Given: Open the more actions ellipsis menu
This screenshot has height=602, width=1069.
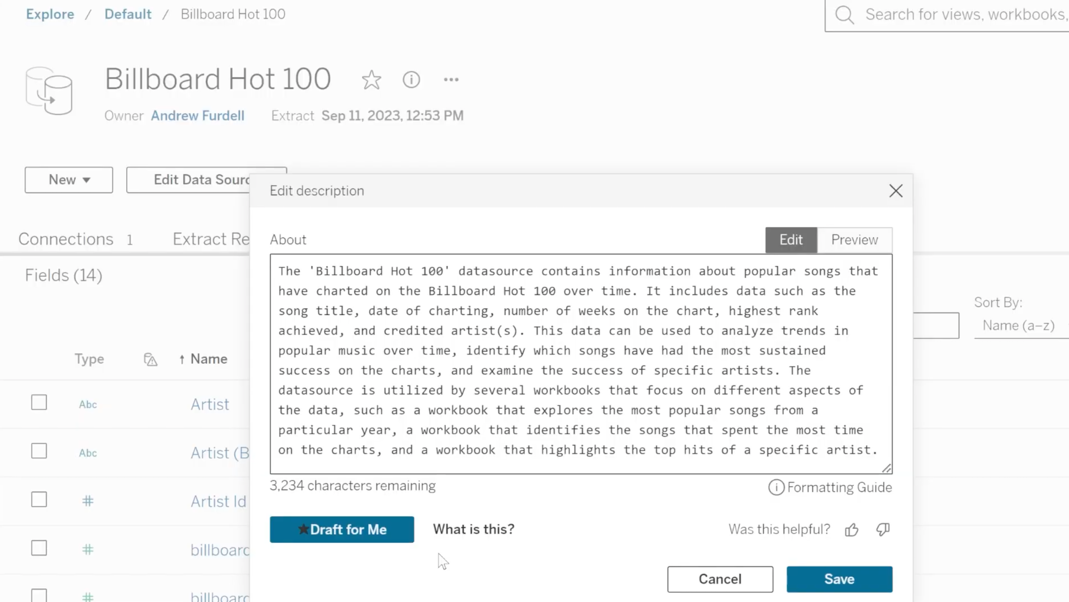Looking at the screenshot, I should (x=450, y=79).
